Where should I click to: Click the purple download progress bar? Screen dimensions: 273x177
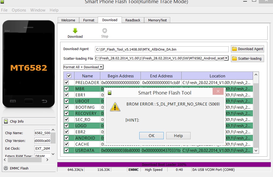(x=164, y=164)
